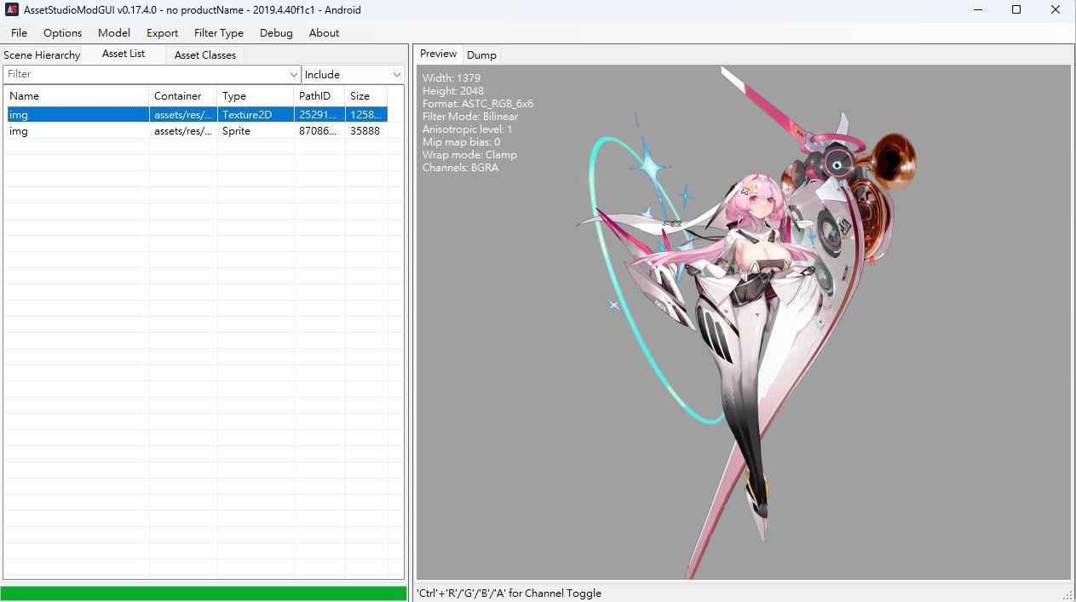
Task: Click the character texture preview image
Action: [x=743, y=323]
